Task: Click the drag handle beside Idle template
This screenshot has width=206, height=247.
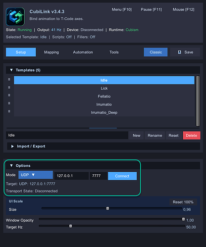Action: pos(9,80)
